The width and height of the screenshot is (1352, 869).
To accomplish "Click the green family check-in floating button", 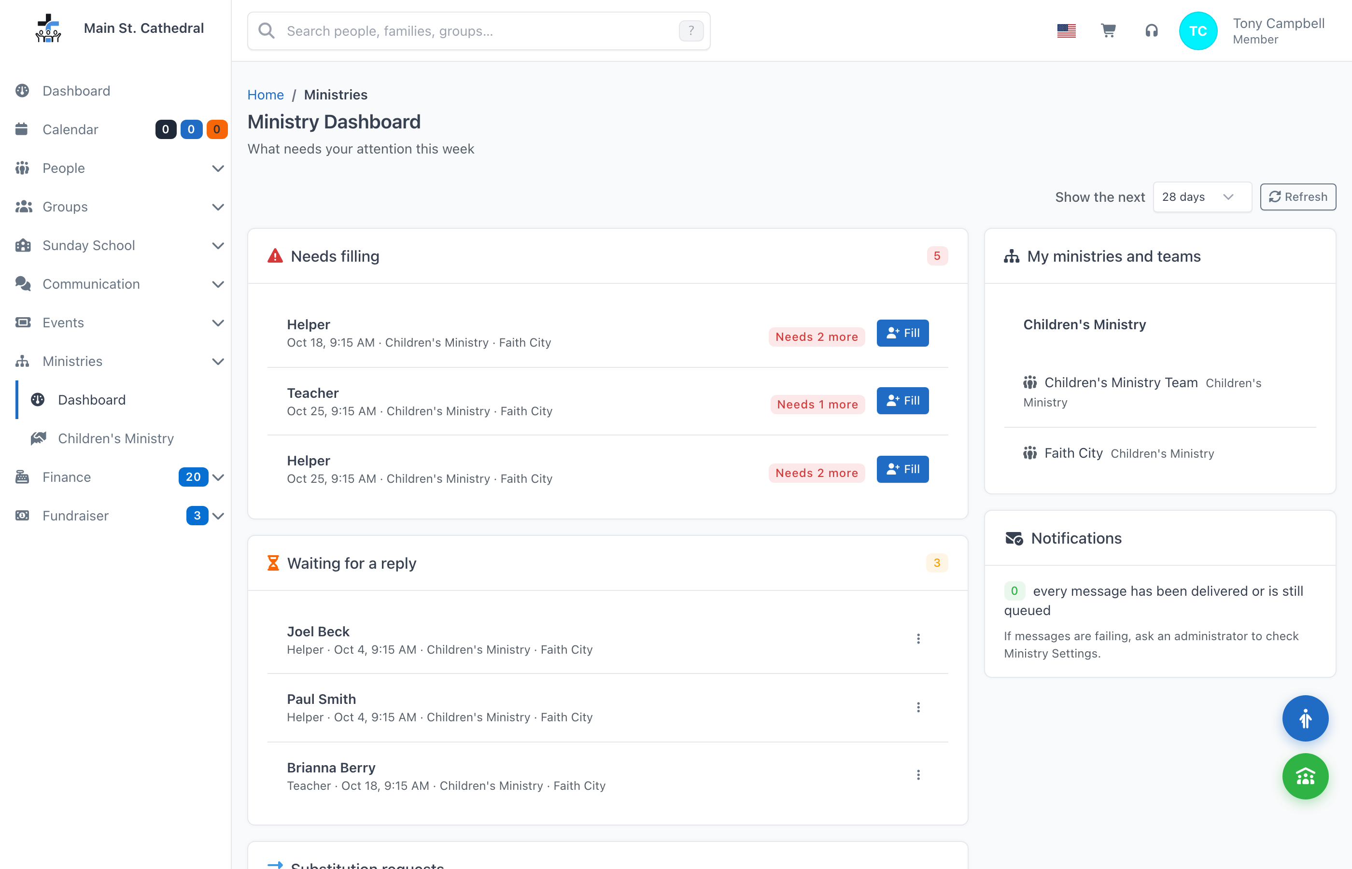I will (x=1305, y=776).
